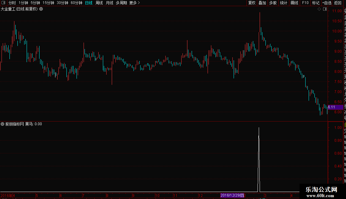Expand the 股朋指标网 indicator dropdown
Image resolution: width=346 pixels, height=199 pixels.
[x=2, y=124]
